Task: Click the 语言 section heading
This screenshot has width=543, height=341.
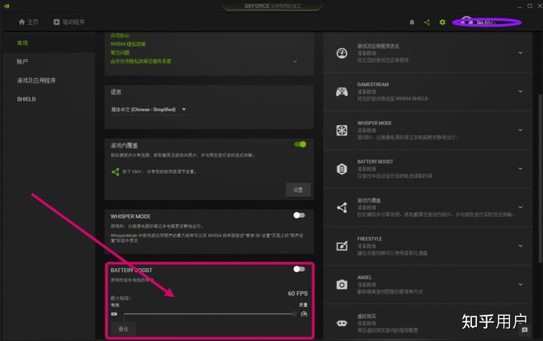Action: click(x=116, y=92)
